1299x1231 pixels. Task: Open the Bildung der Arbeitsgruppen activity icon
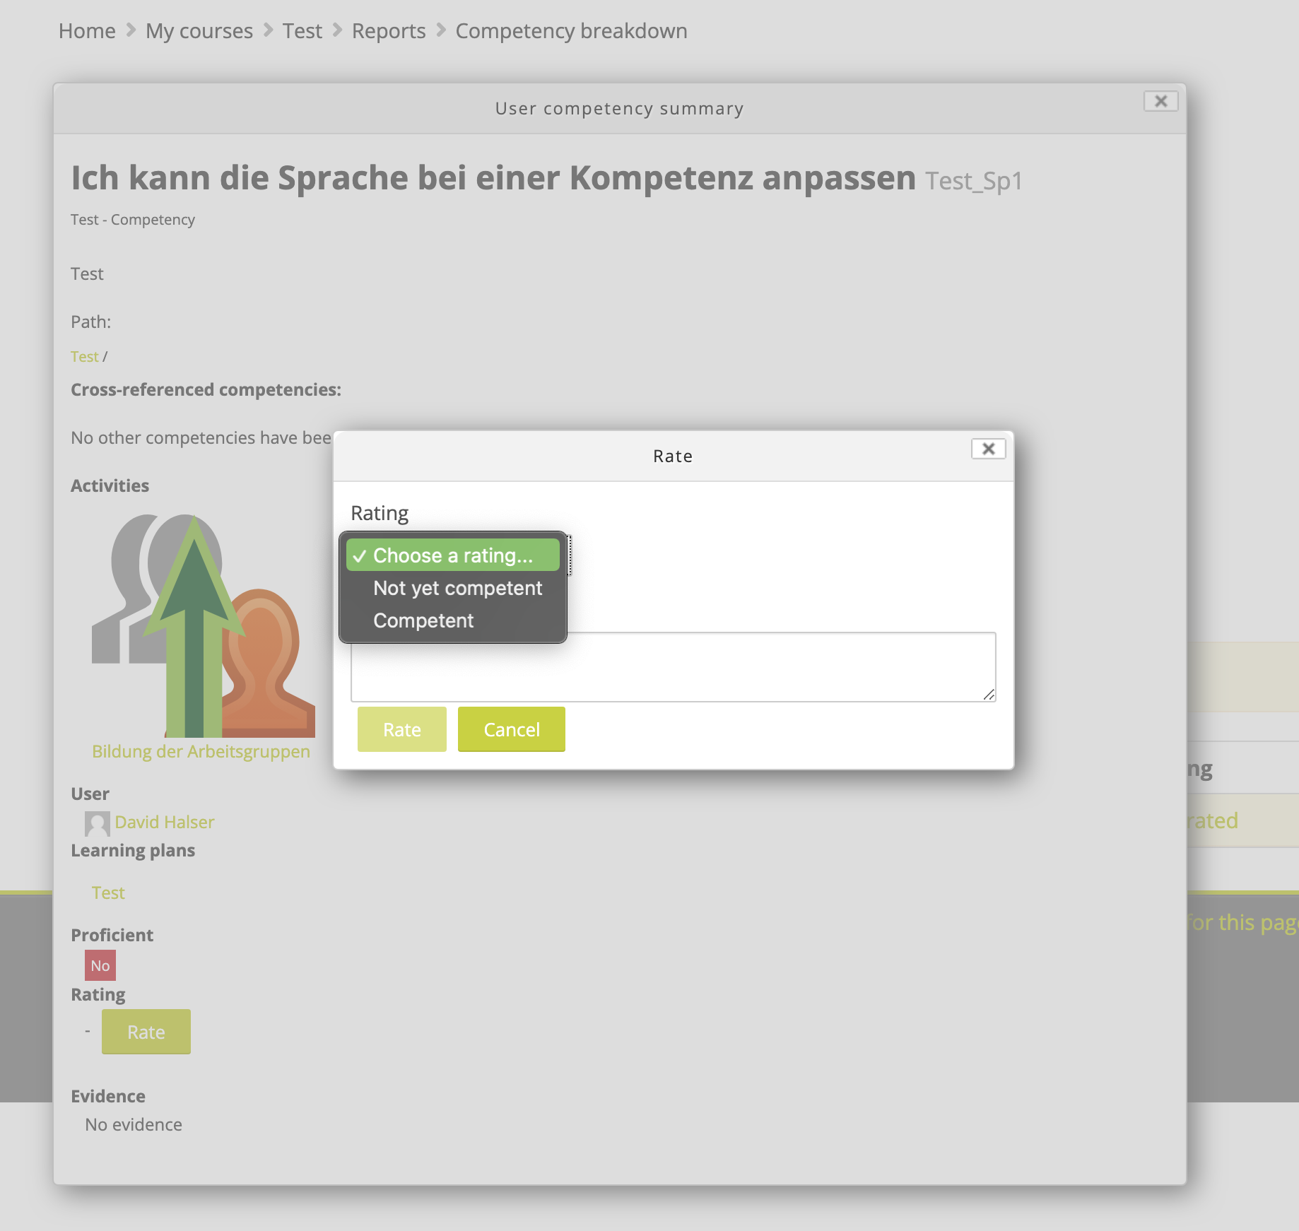tap(204, 625)
